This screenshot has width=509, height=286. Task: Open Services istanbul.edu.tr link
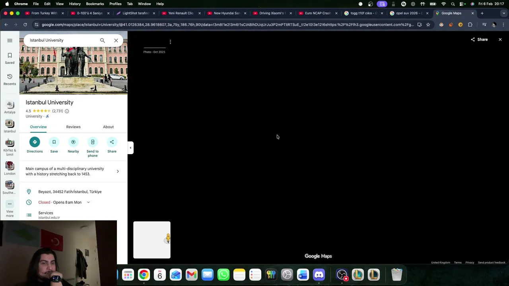tap(49, 215)
